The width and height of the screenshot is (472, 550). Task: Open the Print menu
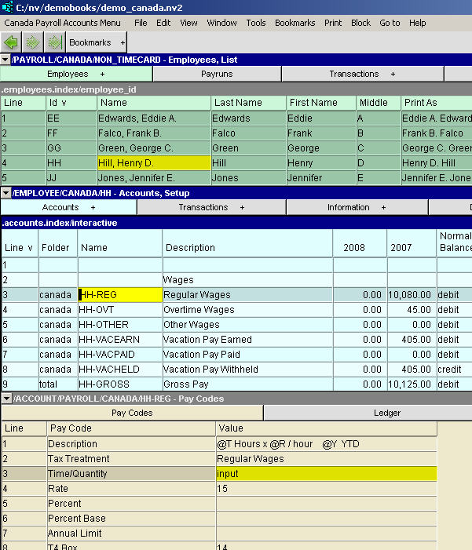tap(333, 23)
